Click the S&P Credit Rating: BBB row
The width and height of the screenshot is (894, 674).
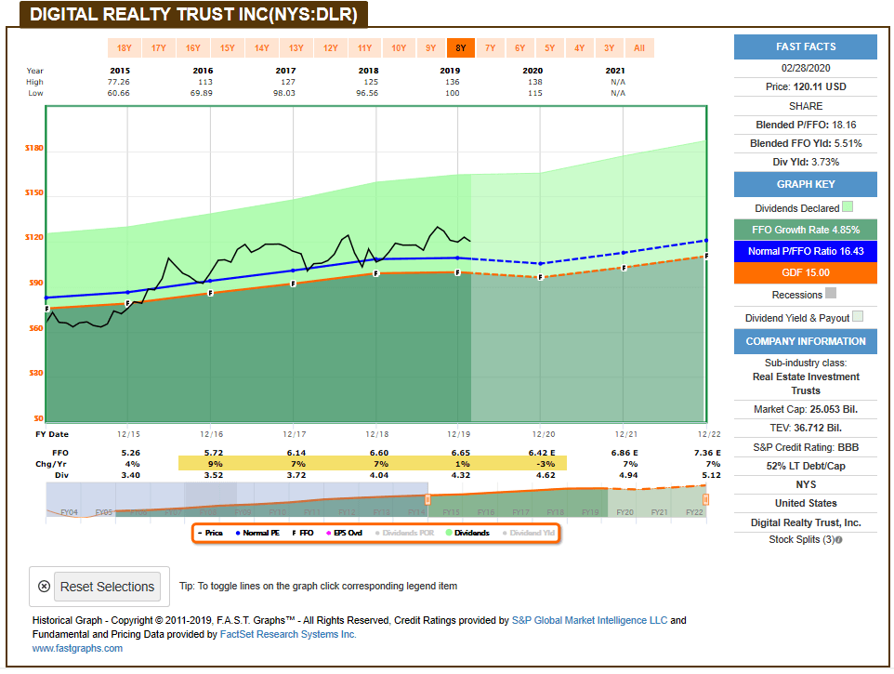[x=805, y=447]
